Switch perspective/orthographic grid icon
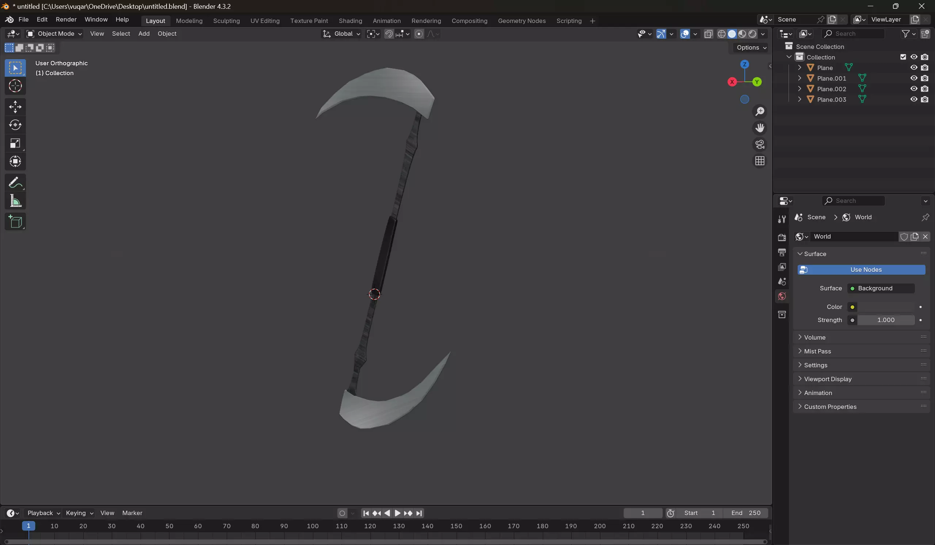This screenshot has height=545, width=935. point(760,161)
